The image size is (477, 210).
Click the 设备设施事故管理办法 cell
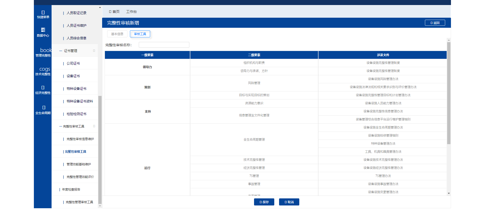[x=383, y=184]
